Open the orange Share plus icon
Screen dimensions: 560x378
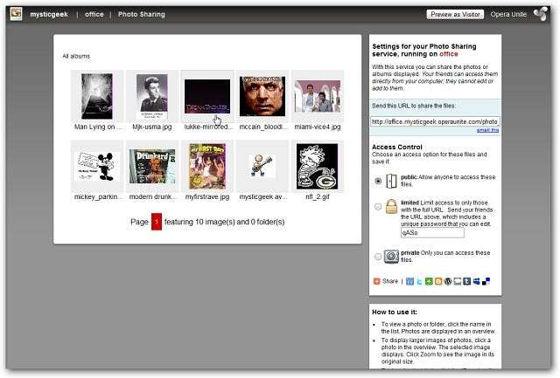[x=376, y=281]
